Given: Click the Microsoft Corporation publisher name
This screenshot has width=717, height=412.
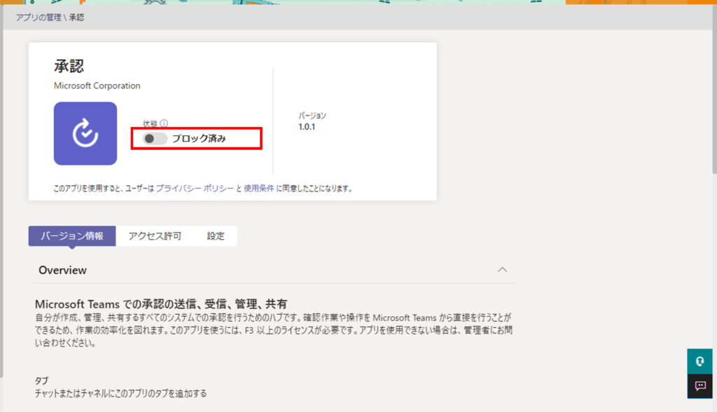Looking at the screenshot, I should pos(97,85).
